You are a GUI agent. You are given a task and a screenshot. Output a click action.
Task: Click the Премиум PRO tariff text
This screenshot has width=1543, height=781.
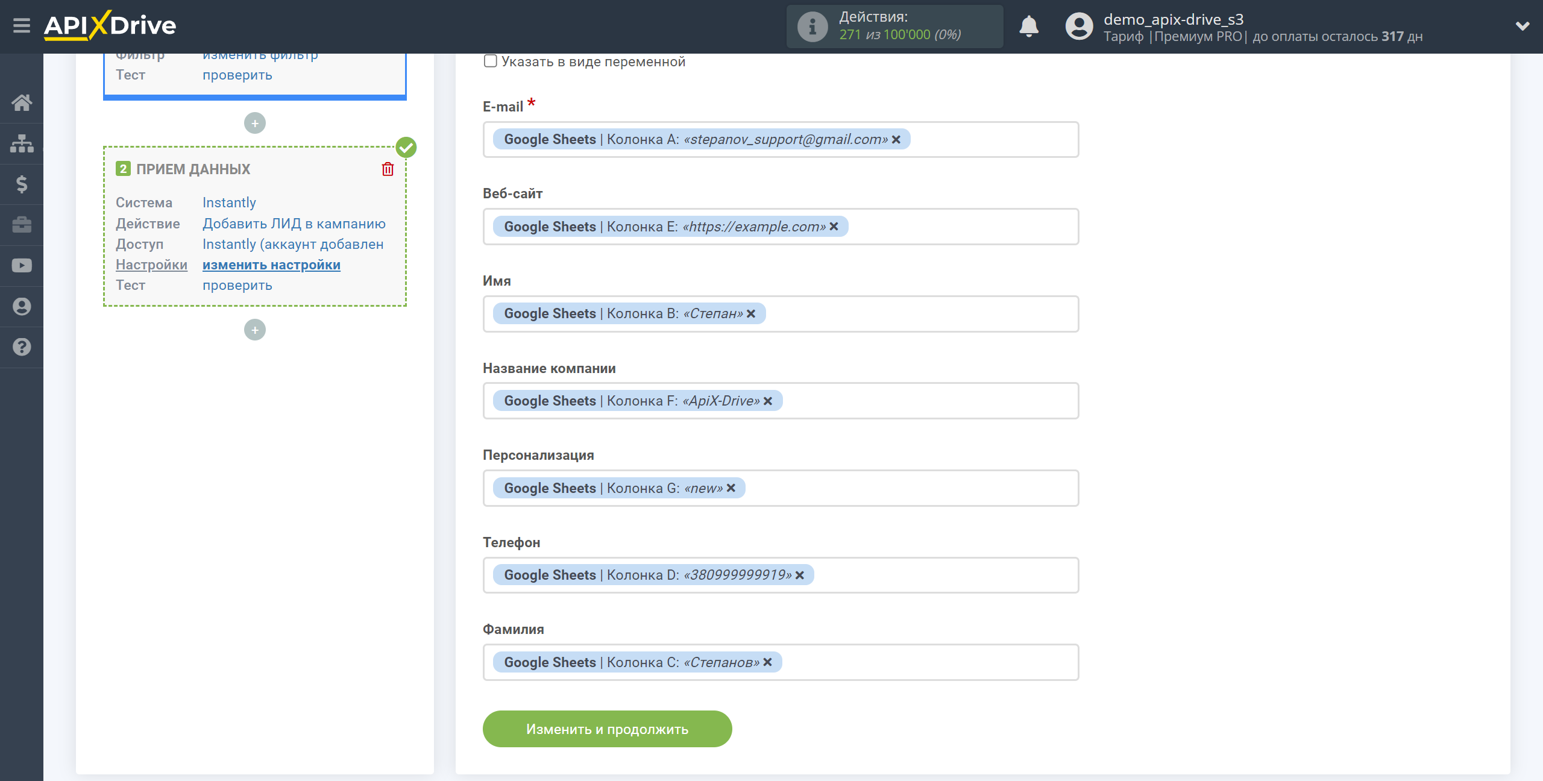pyautogui.click(x=1198, y=37)
